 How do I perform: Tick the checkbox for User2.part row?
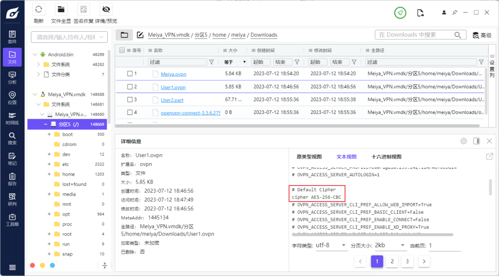130,100
